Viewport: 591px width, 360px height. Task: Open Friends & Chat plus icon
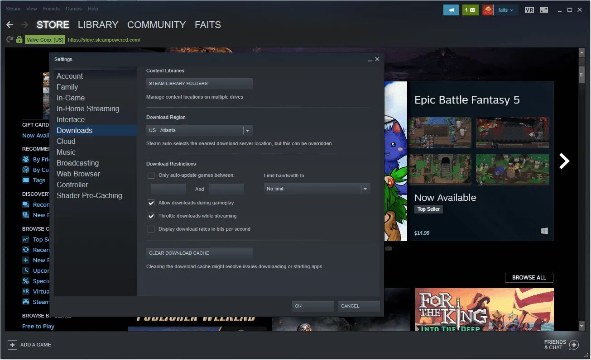coord(574,345)
